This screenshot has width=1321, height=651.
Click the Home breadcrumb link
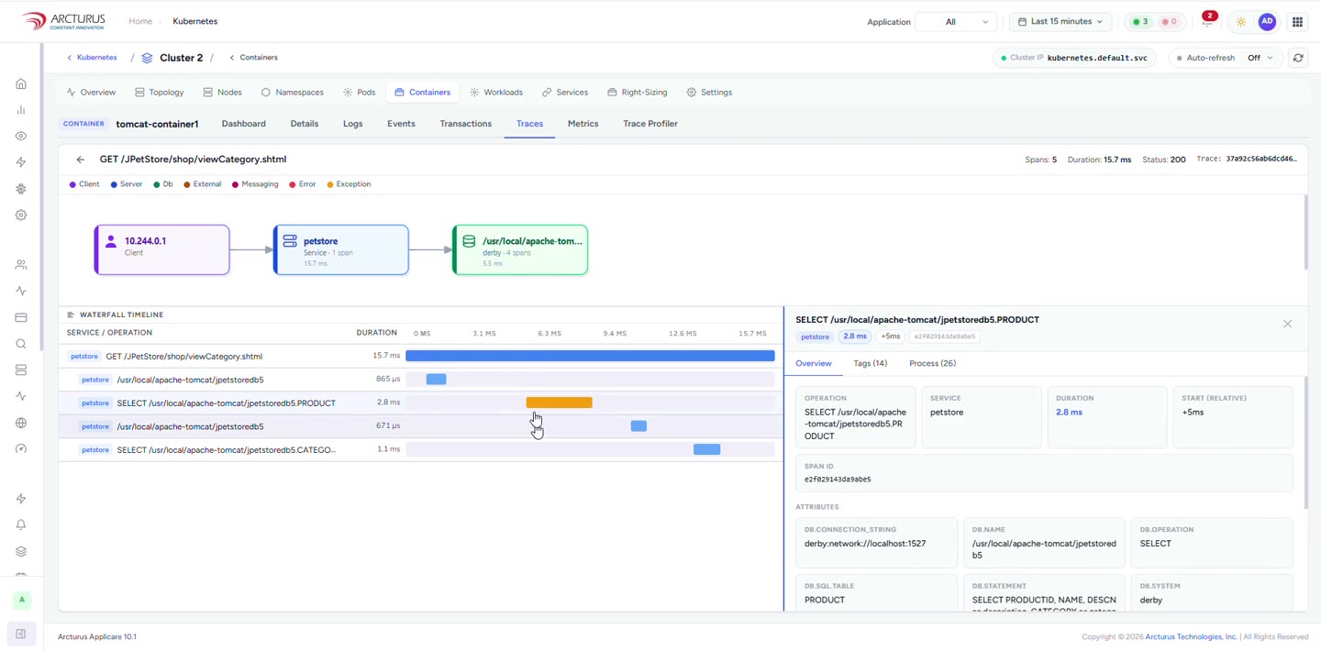click(140, 21)
